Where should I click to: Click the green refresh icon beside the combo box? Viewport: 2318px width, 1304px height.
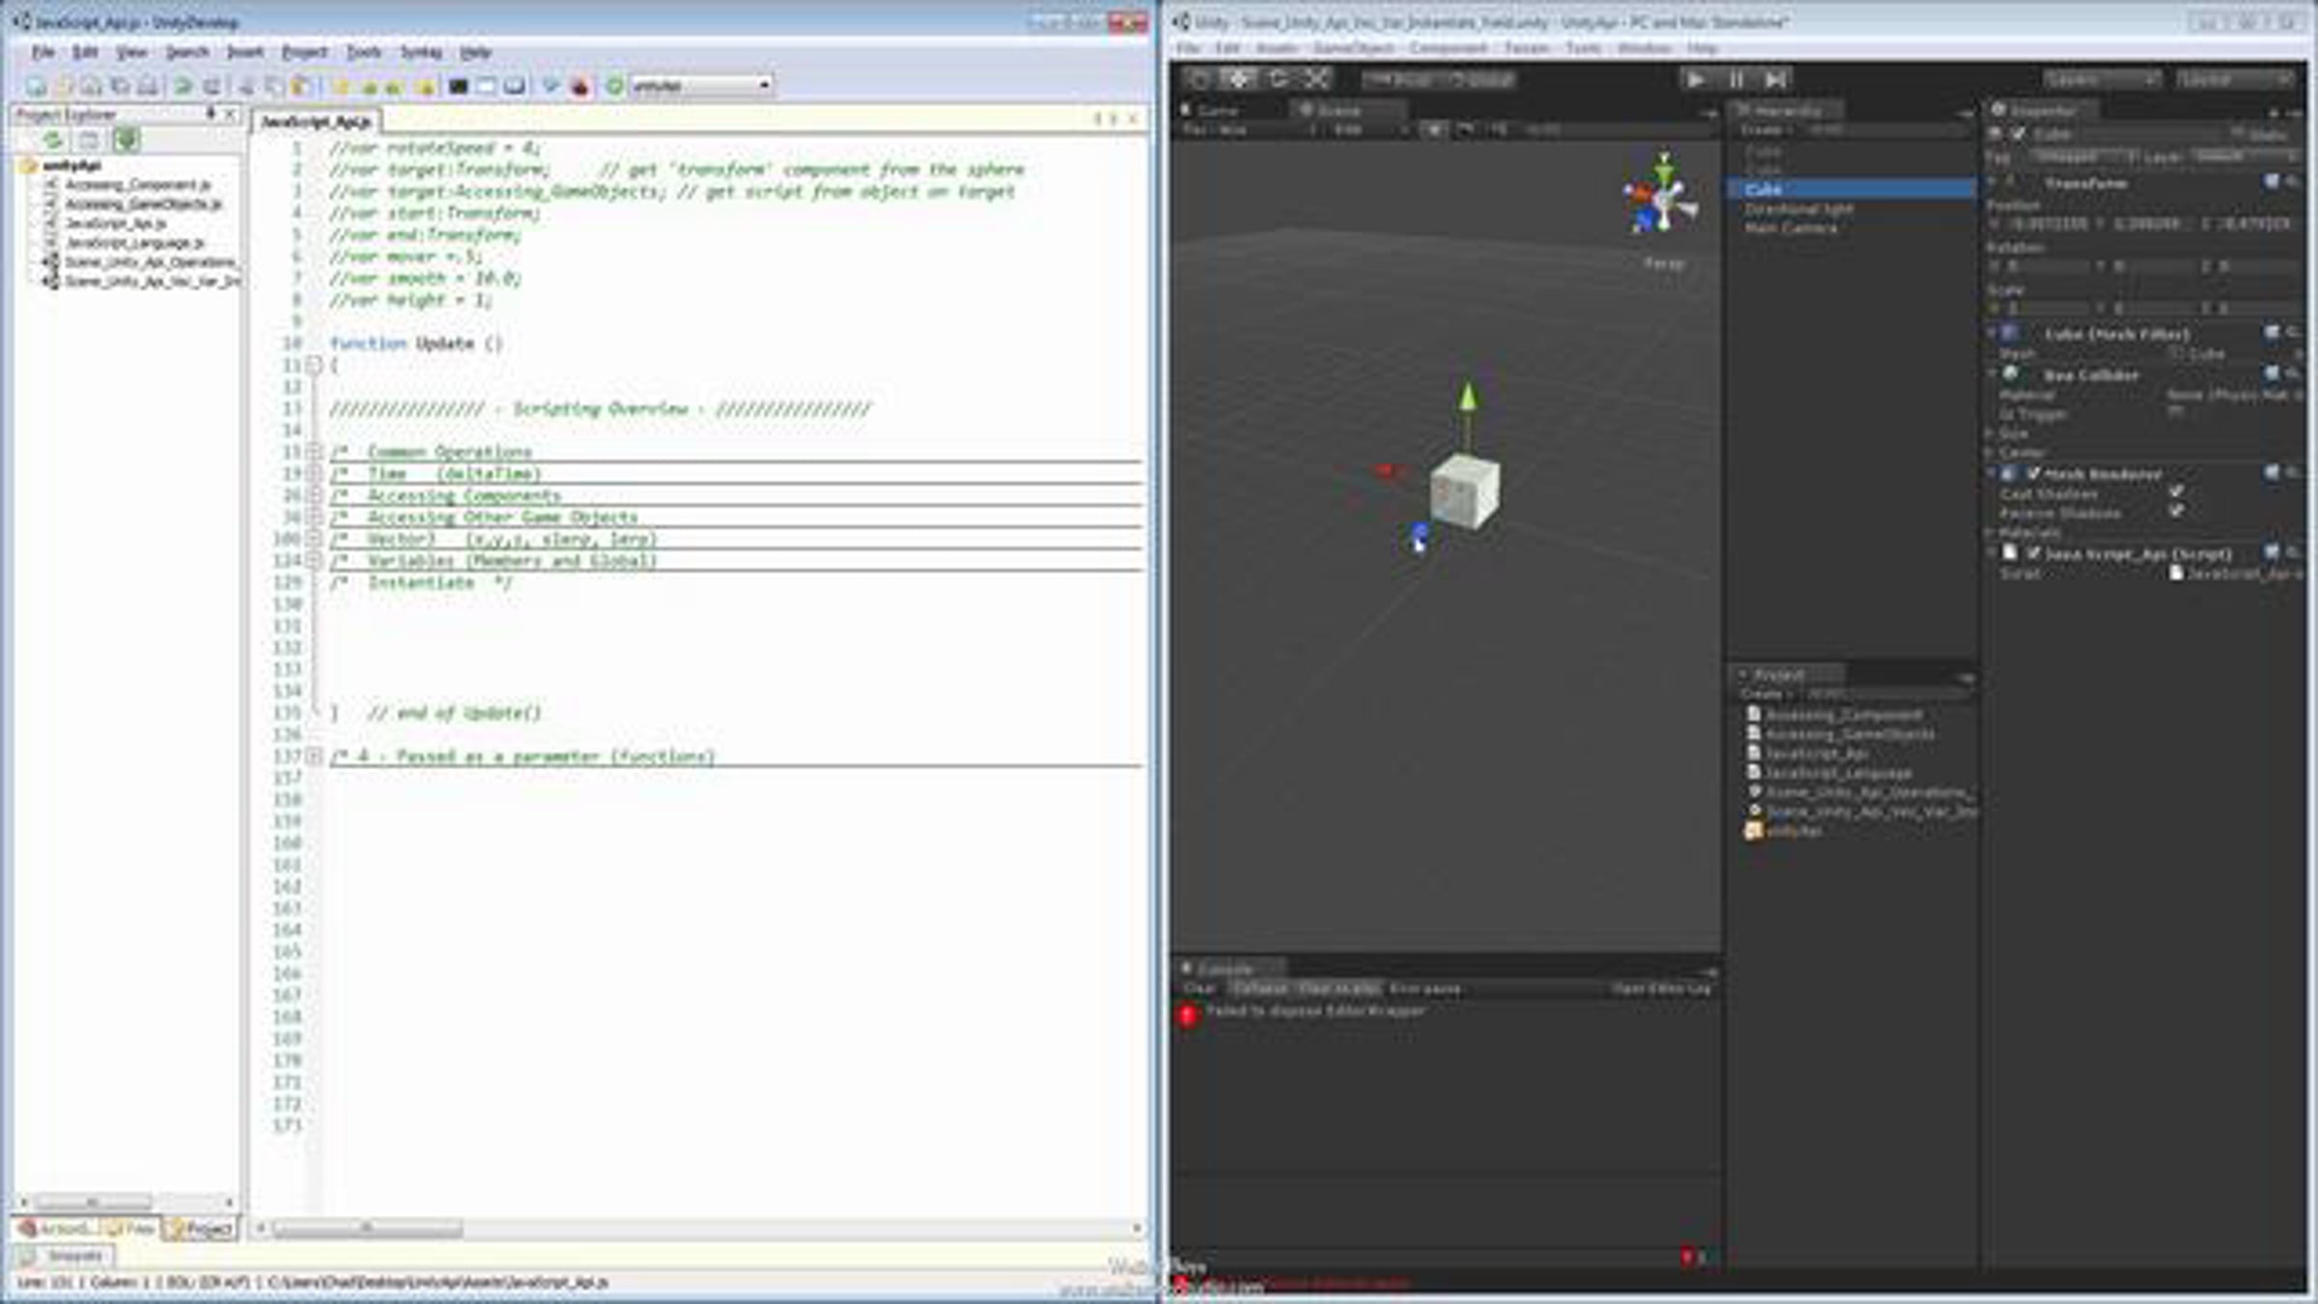614,87
